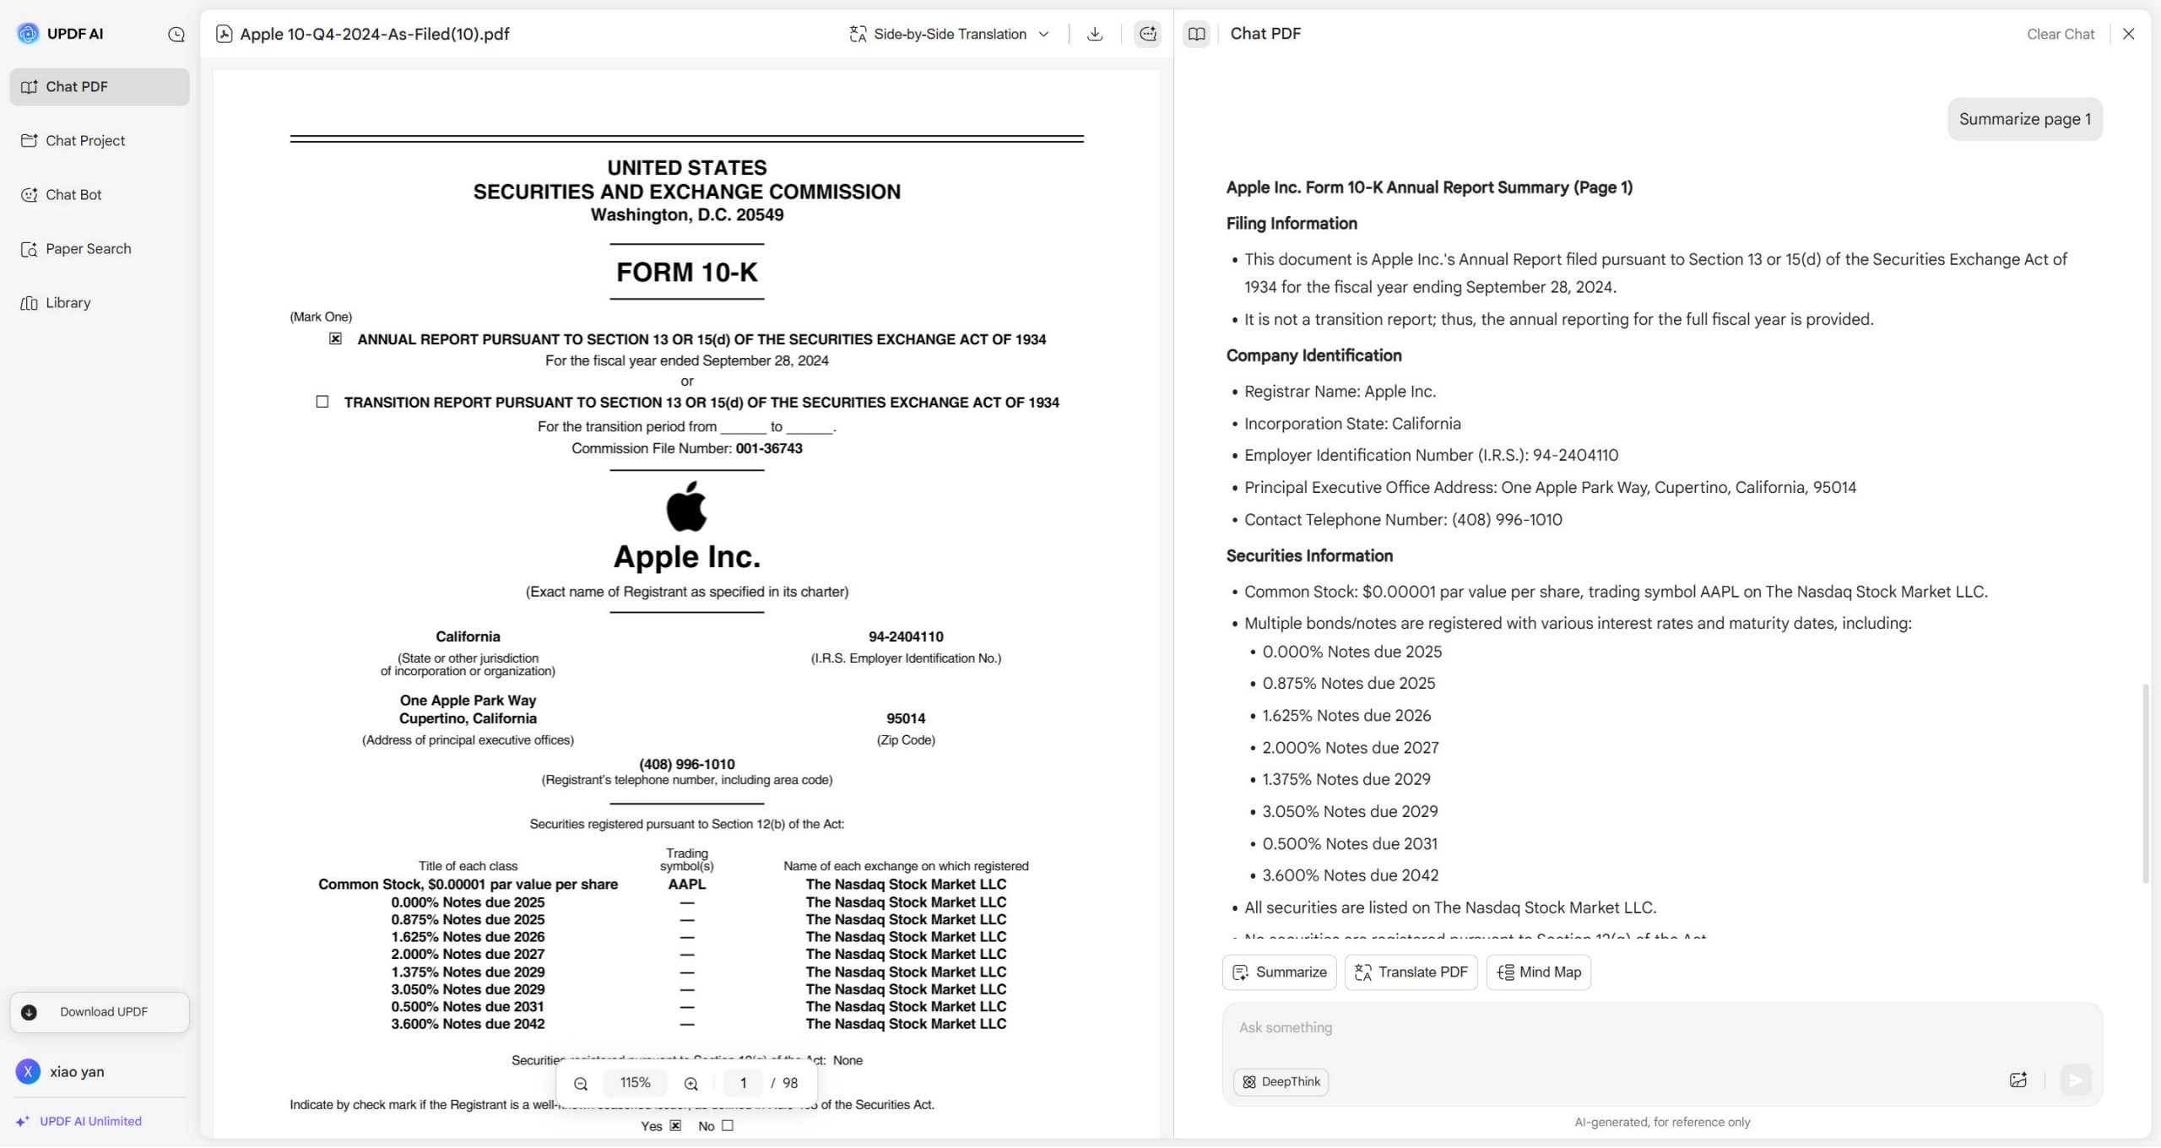Click the image upload icon in chat box

point(2018,1080)
